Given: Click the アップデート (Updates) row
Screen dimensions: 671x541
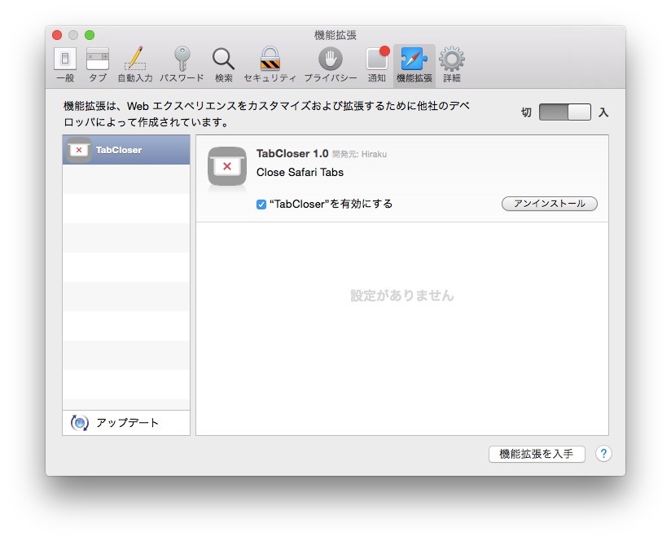Looking at the screenshot, I should click(126, 423).
